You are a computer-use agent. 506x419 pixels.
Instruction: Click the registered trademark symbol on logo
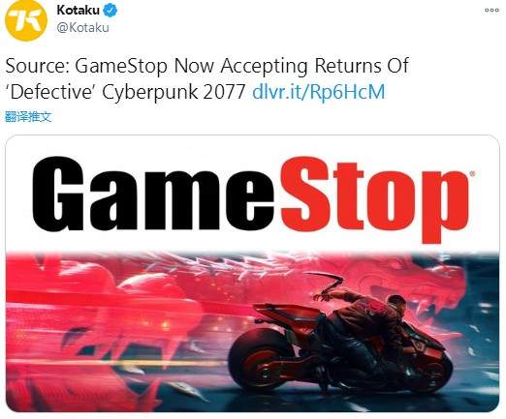click(472, 174)
